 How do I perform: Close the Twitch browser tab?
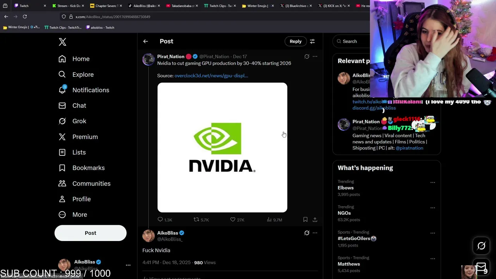(45, 6)
